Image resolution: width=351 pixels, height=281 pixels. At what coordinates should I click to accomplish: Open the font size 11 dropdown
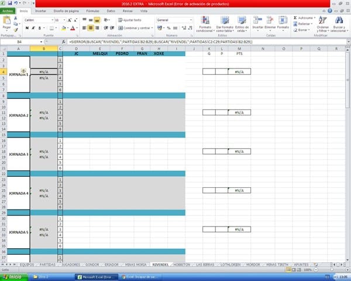click(64, 20)
